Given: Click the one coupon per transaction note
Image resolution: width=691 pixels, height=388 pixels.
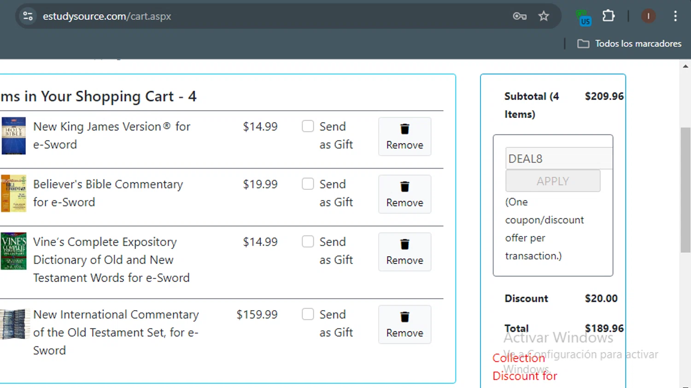Looking at the screenshot, I should coord(545,229).
